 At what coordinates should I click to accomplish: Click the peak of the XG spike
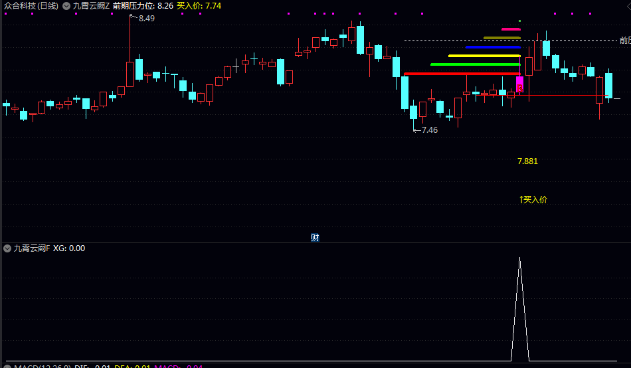(x=520, y=259)
